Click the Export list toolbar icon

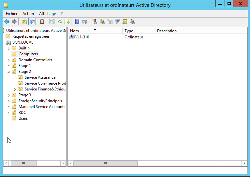pyautogui.click(x=67, y=22)
